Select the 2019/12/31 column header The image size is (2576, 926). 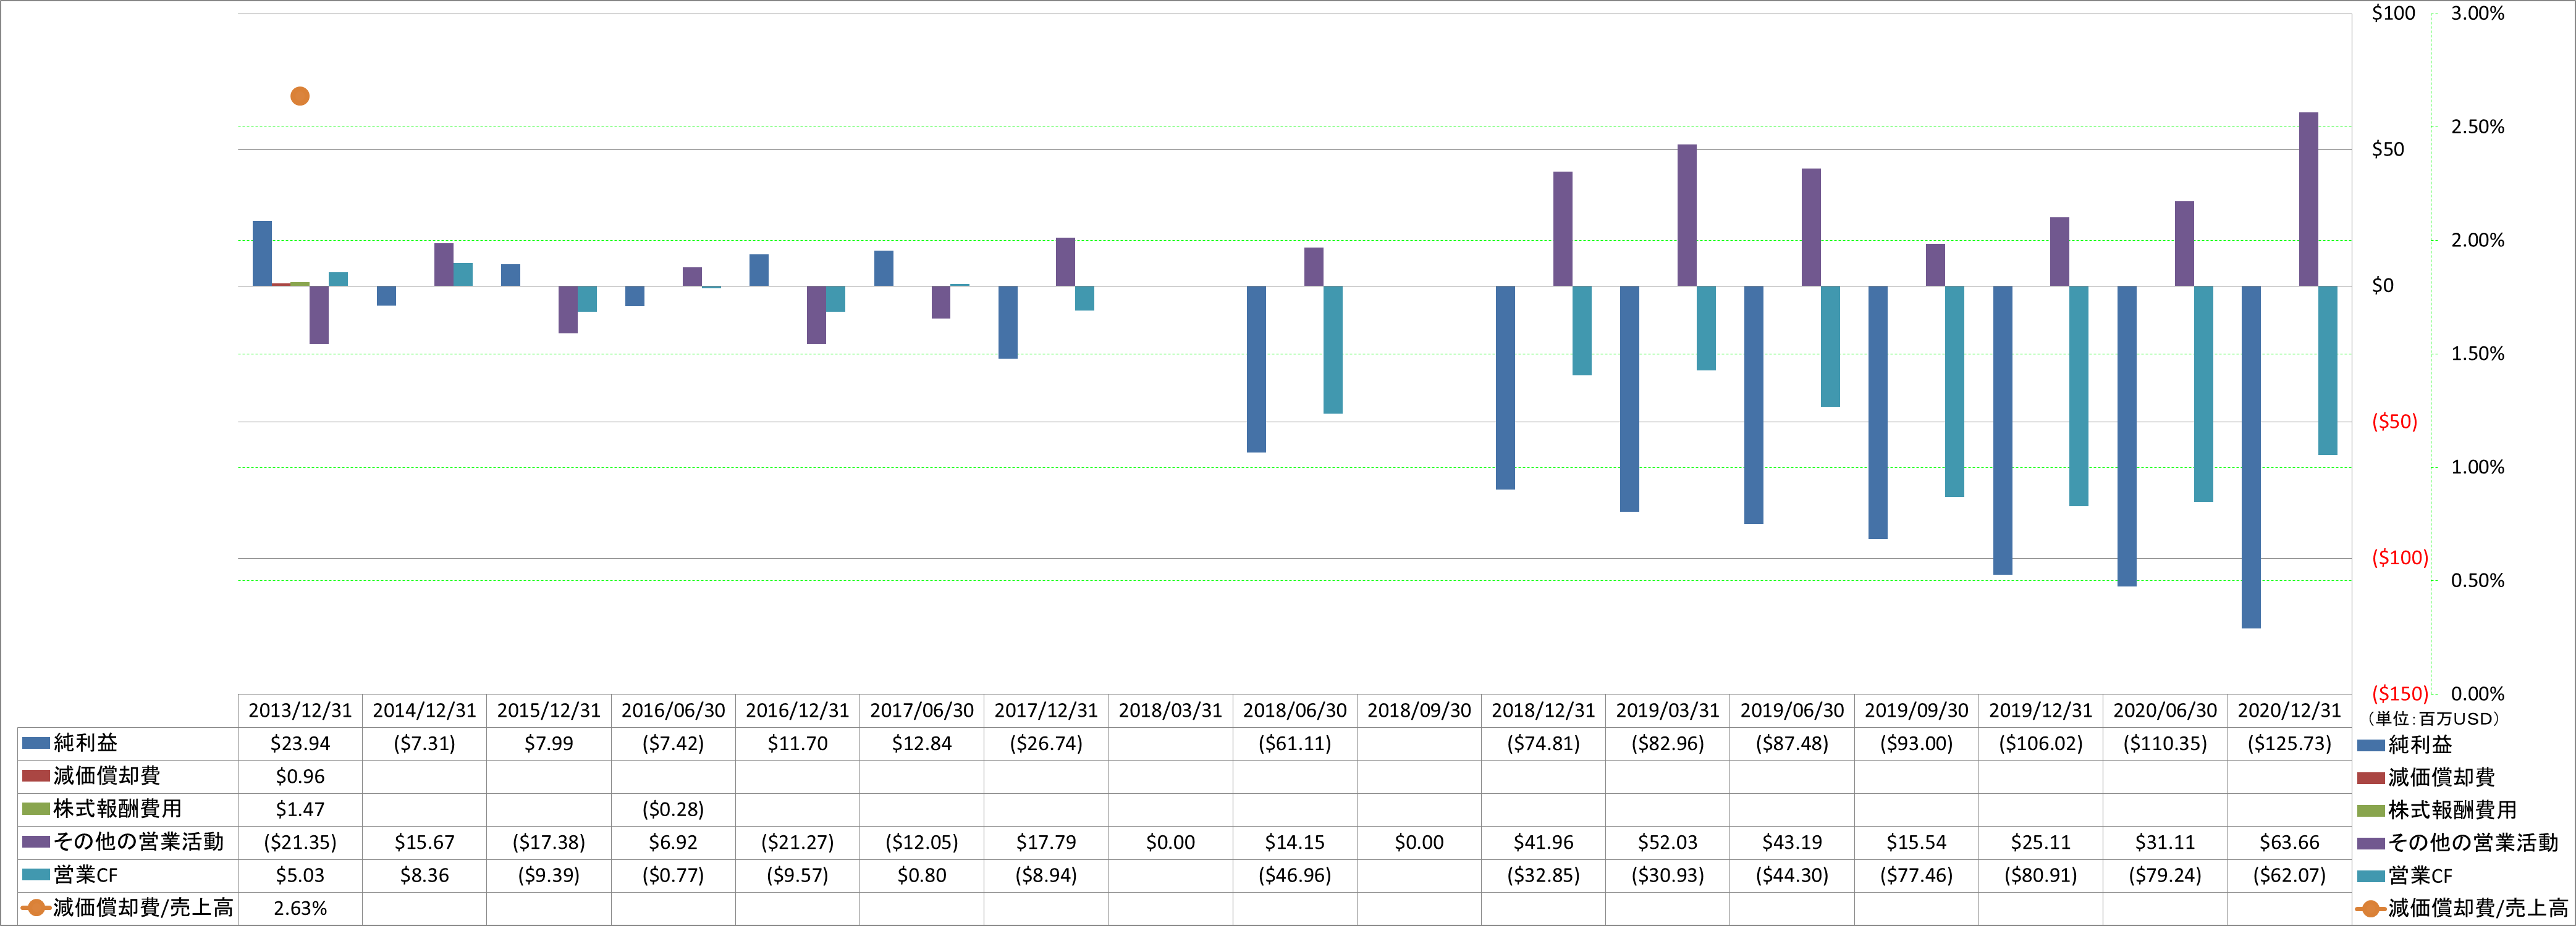(2041, 710)
